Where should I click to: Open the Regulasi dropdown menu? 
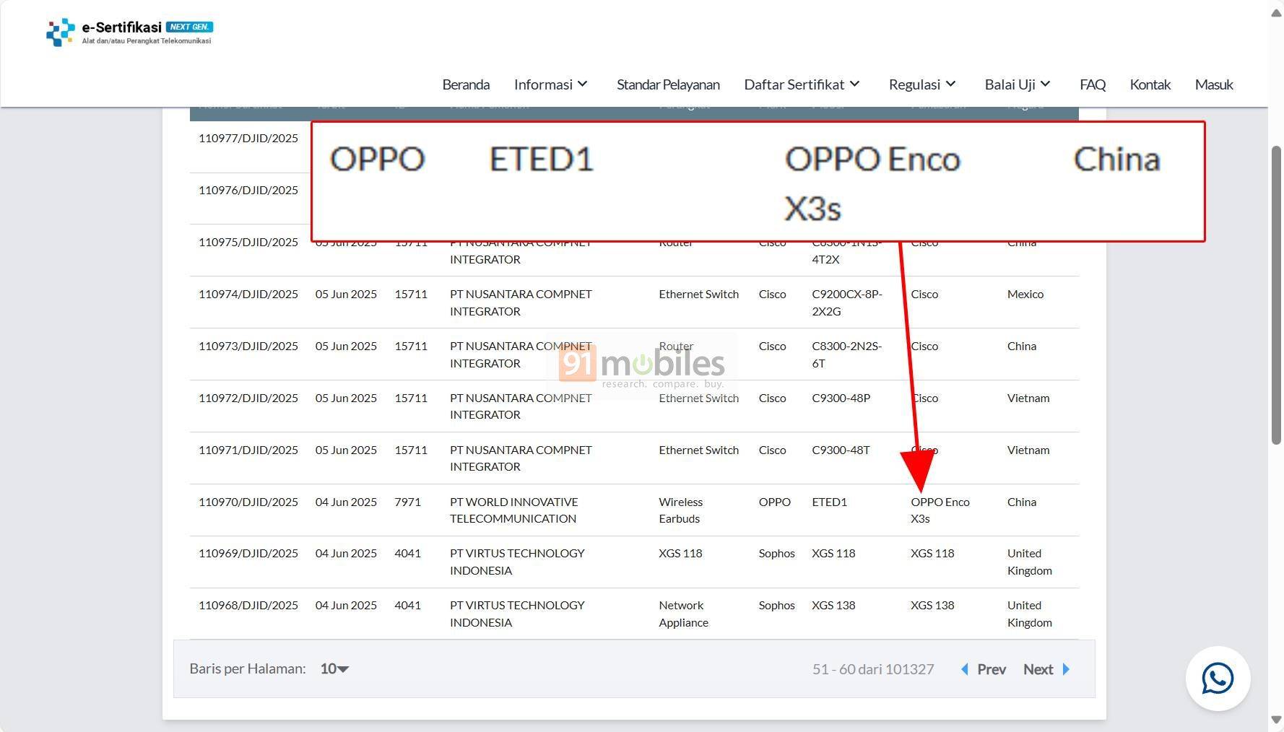pos(922,84)
